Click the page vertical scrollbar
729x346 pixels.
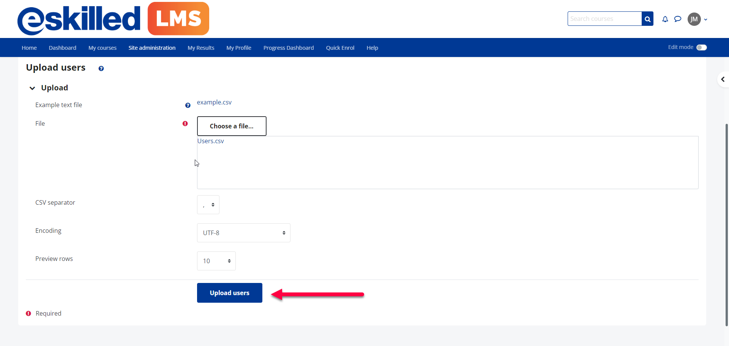click(x=727, y=224)
